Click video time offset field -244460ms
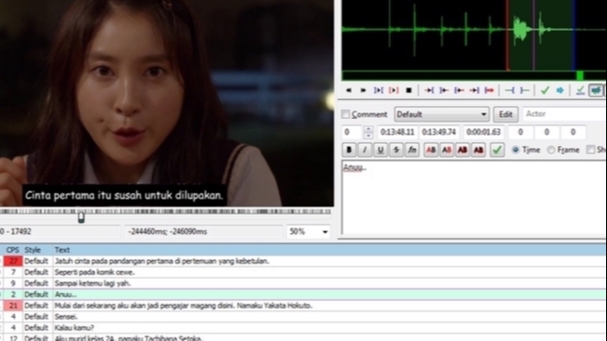The height and width of the screenshot is (341, 607). (203, 231)
